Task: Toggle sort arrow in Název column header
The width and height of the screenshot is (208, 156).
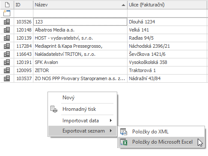Action: [123, 5]
